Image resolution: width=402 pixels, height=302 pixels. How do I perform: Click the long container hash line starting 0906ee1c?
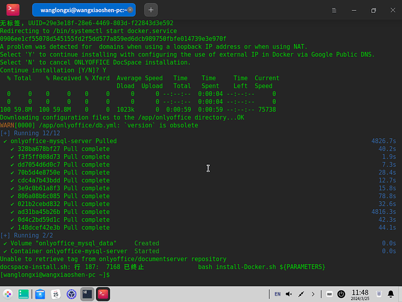coord(113,39)
